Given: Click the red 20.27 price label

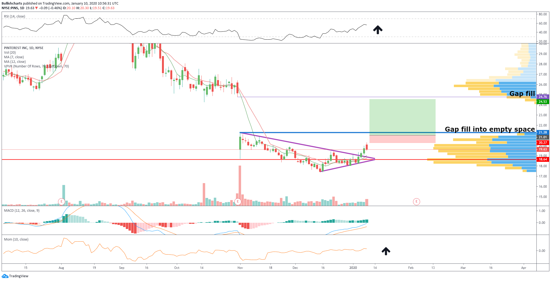Looking at the screenshot, I should [543, 143].
